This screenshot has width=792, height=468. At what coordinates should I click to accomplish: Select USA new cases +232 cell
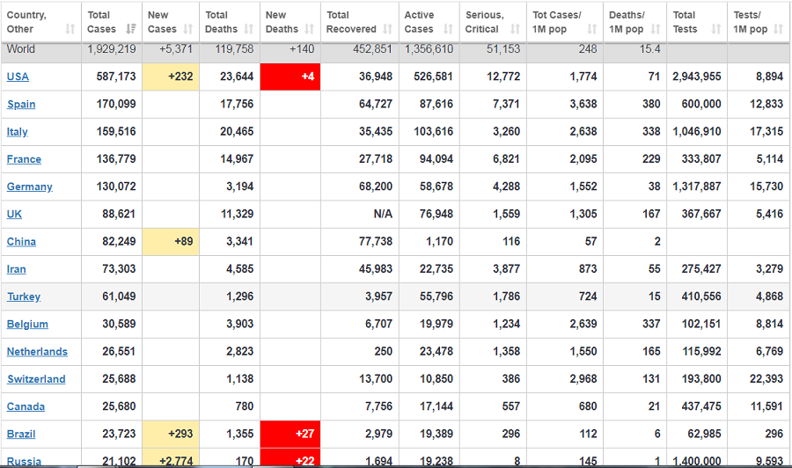point(171,77)
